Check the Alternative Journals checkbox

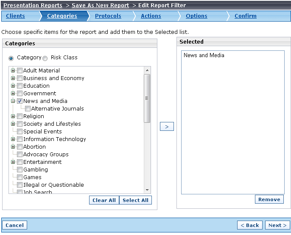(x=28, y=109)
